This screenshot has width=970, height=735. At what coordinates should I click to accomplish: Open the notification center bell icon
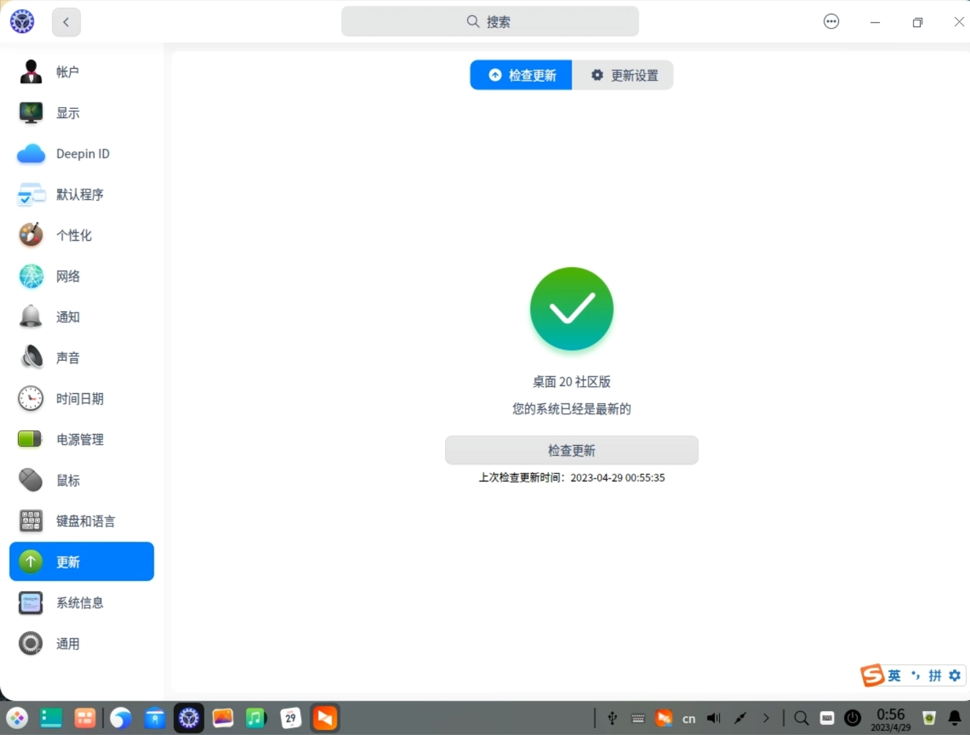coord(955,718)
